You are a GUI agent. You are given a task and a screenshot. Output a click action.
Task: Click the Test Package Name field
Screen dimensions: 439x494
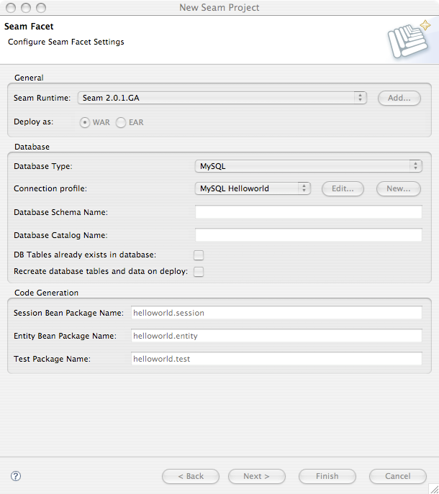(276, 359)
